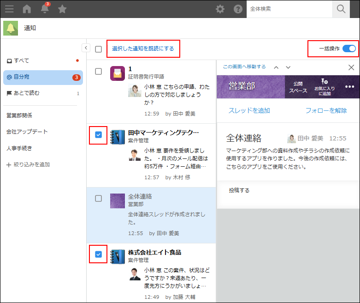
Task: Open the 営業部関係 filter
Action: coord(19,115)
